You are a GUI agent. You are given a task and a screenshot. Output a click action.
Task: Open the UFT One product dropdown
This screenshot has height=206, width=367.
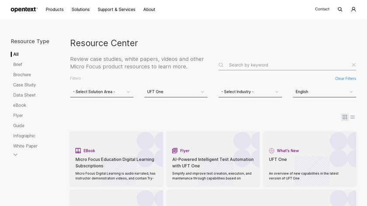(x=176, y=92)
